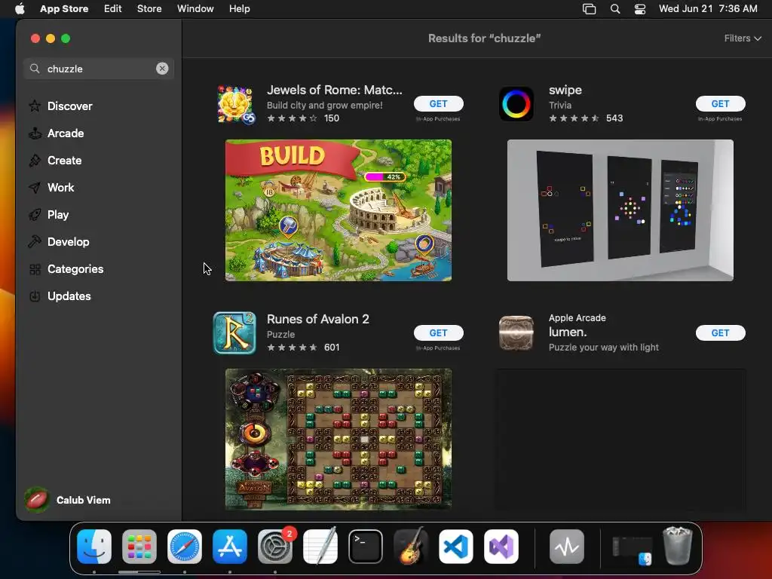
Task: Open the Apple menu
Action: pyautogui.click(x=20, y=9)
